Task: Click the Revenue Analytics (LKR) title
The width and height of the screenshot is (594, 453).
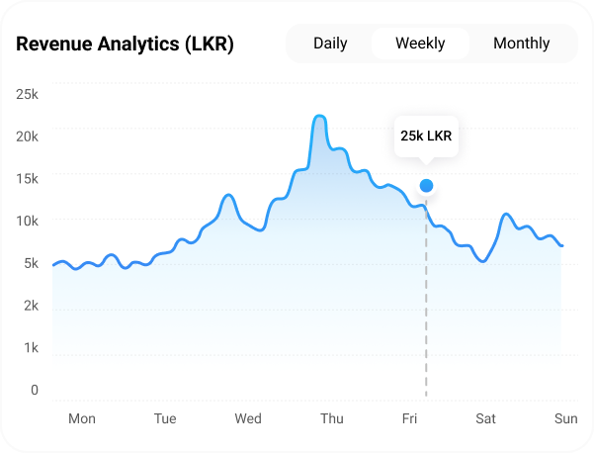Action: point(125,45)
